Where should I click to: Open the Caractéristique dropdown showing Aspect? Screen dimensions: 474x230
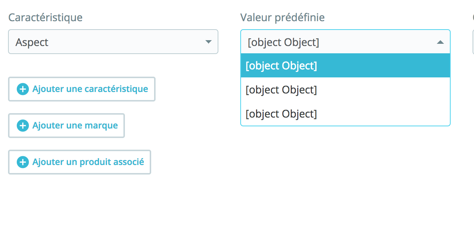point(113,42)
